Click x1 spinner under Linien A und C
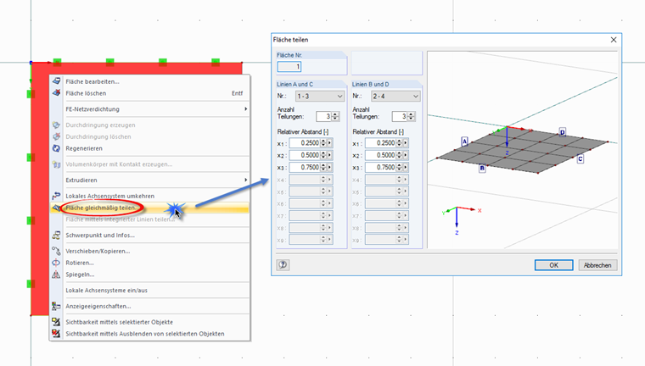The image size is (645, 366). coord(323,143)
